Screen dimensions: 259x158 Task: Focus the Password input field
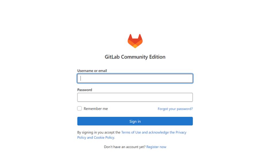coord(135,97)
